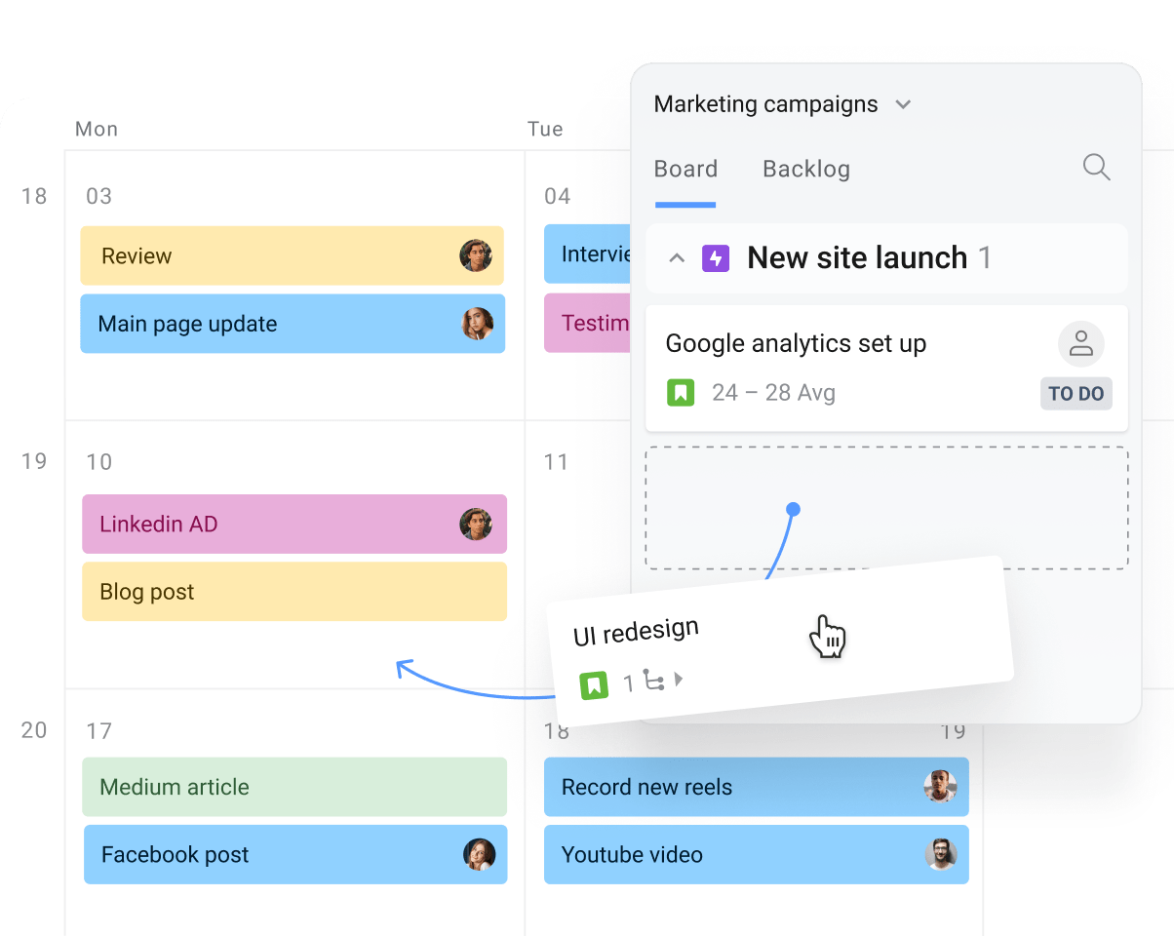Click the avatar on Record new reels event
This screenshot has height=936, width=1174.
coord(940,787)
